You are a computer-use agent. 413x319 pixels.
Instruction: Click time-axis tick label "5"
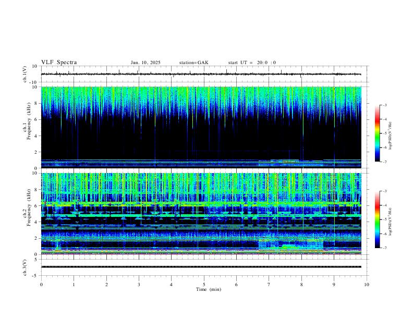(204, 285)
